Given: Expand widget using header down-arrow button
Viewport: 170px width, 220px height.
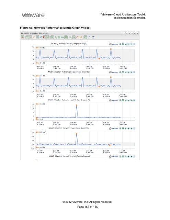Looking at the screenshot, I should click(129, 33).
